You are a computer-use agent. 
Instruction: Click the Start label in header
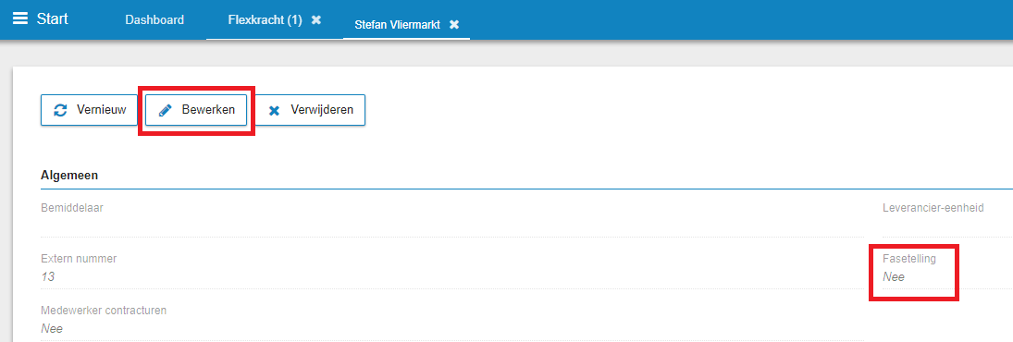pos(53,18)
